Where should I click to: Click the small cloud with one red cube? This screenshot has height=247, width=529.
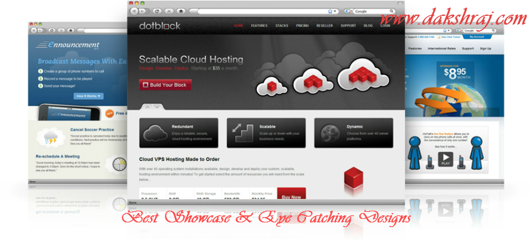272,86
